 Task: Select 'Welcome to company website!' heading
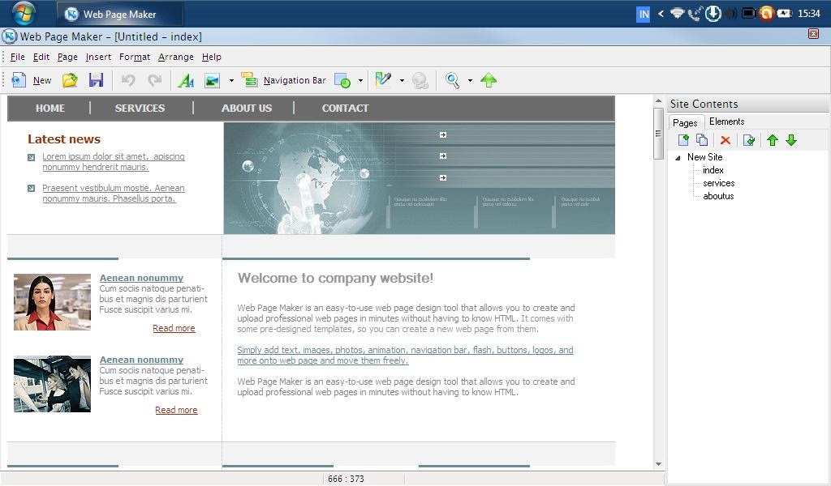[335, 278]
